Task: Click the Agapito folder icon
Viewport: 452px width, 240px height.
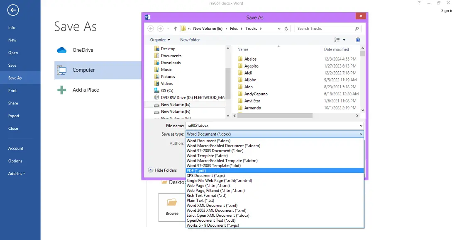Action: (240, 66)
